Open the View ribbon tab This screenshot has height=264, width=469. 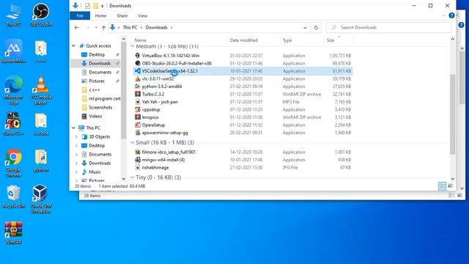tap(143, 16)
